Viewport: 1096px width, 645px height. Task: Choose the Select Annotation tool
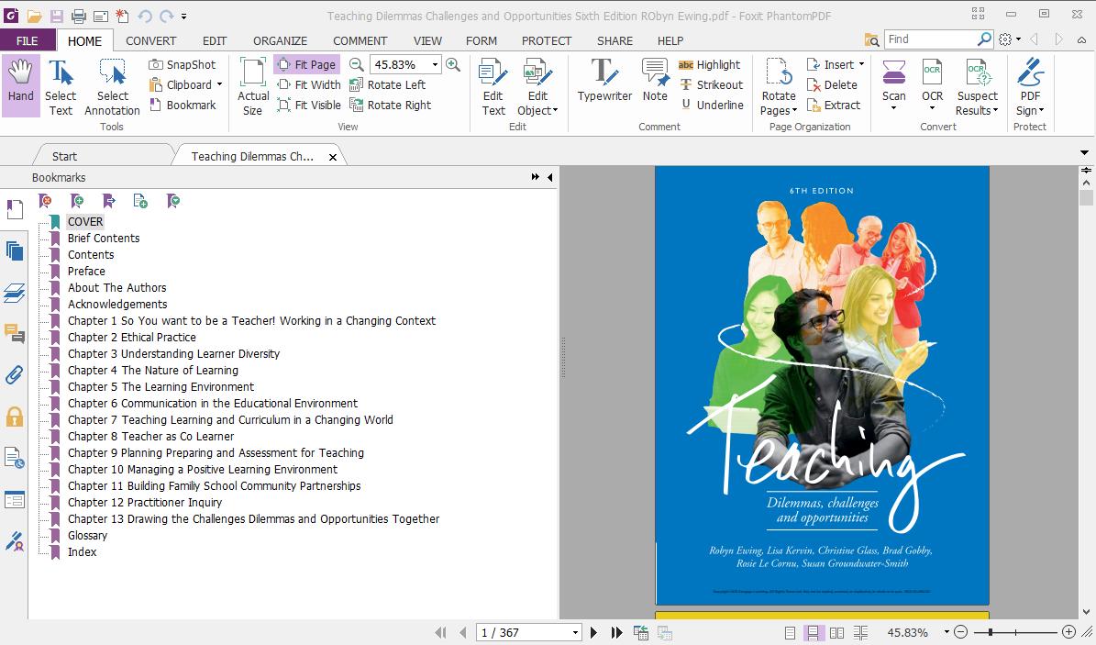(112, 87)
